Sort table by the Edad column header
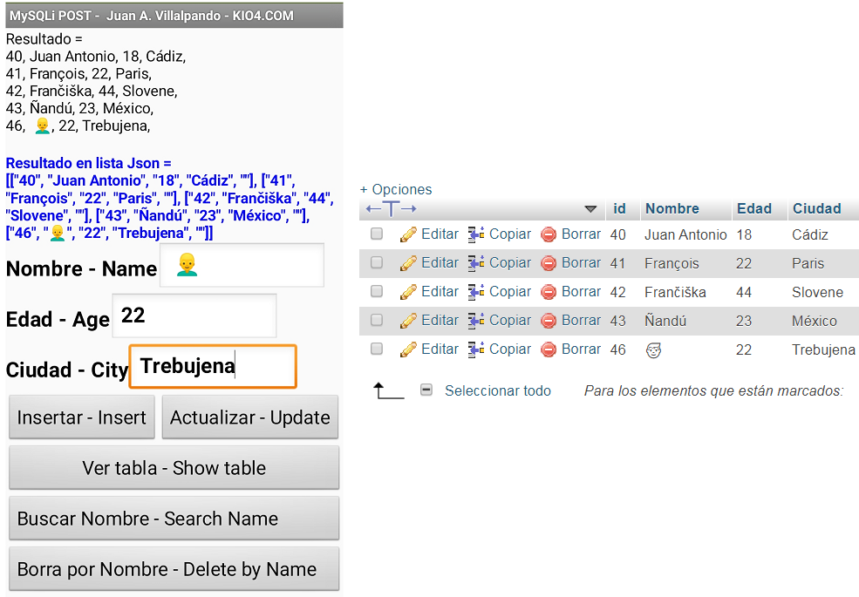The image size is (859, 597). pyautogui.click(x=753, y=209)
